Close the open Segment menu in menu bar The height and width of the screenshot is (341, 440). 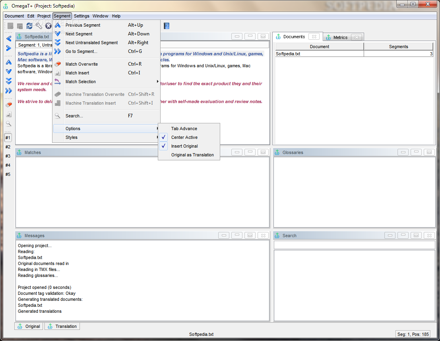62,16
